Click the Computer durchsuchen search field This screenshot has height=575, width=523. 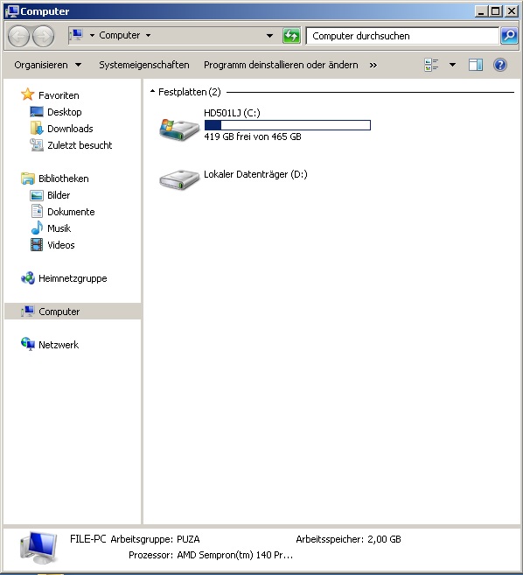point(402,36)
